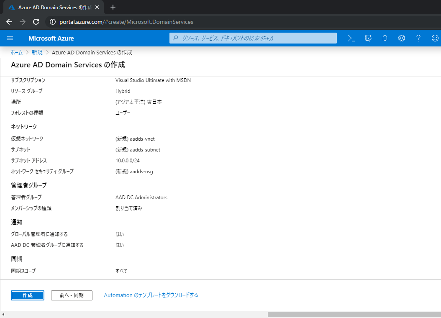Go back with the browser back arrow

pyautogui.click(x=9, y=22)
